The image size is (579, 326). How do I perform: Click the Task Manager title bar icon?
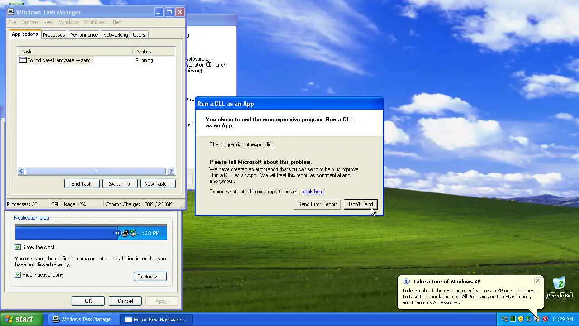click(11, 12)
